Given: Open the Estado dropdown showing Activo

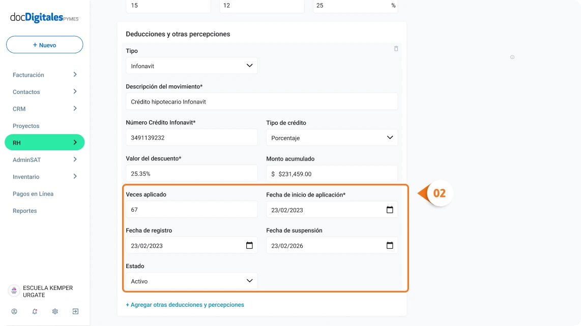Looking at the screenshot, I should (192, 281).
